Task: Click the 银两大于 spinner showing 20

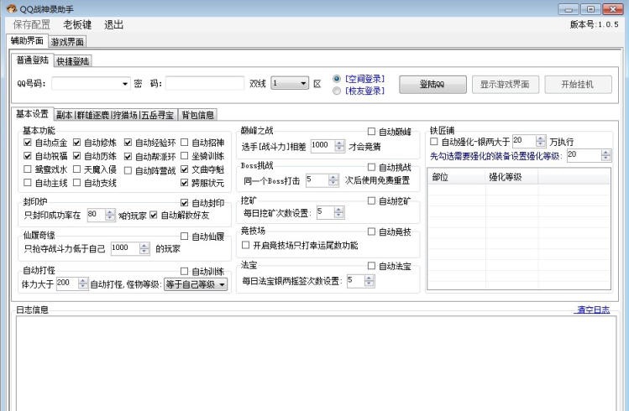Action: point(529,141)
